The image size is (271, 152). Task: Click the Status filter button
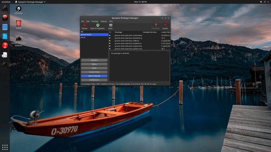pos(94,64)
